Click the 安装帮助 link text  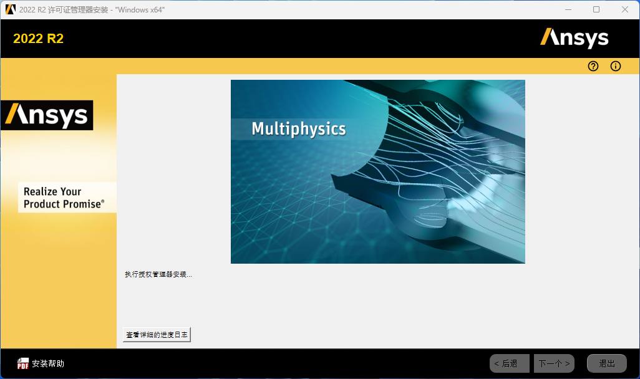48,363
